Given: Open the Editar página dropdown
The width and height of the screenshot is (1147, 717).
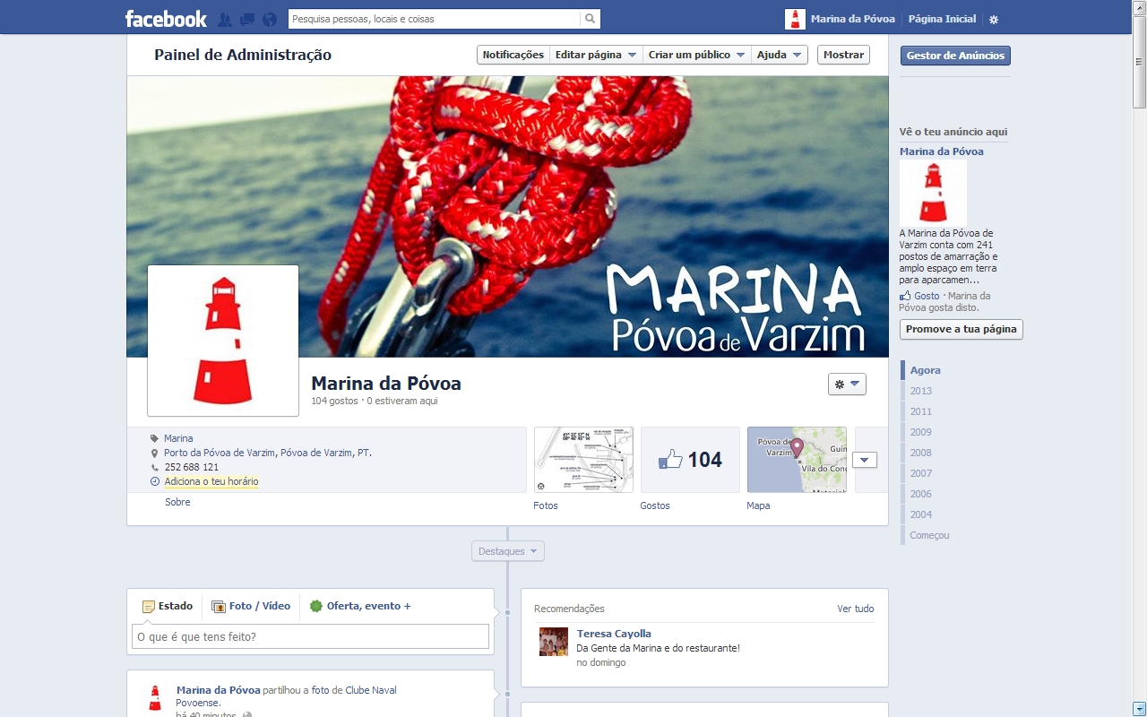Looking at the screenshot, I should [x=596, y=55].
